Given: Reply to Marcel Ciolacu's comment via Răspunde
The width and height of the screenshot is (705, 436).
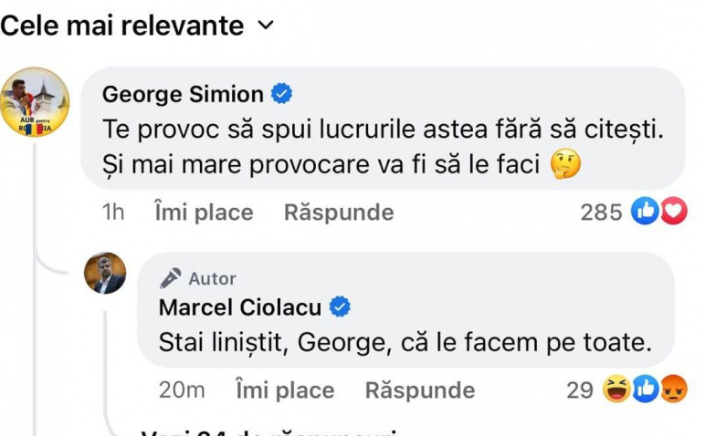Looking at the screenshot, I should [420, 390].
